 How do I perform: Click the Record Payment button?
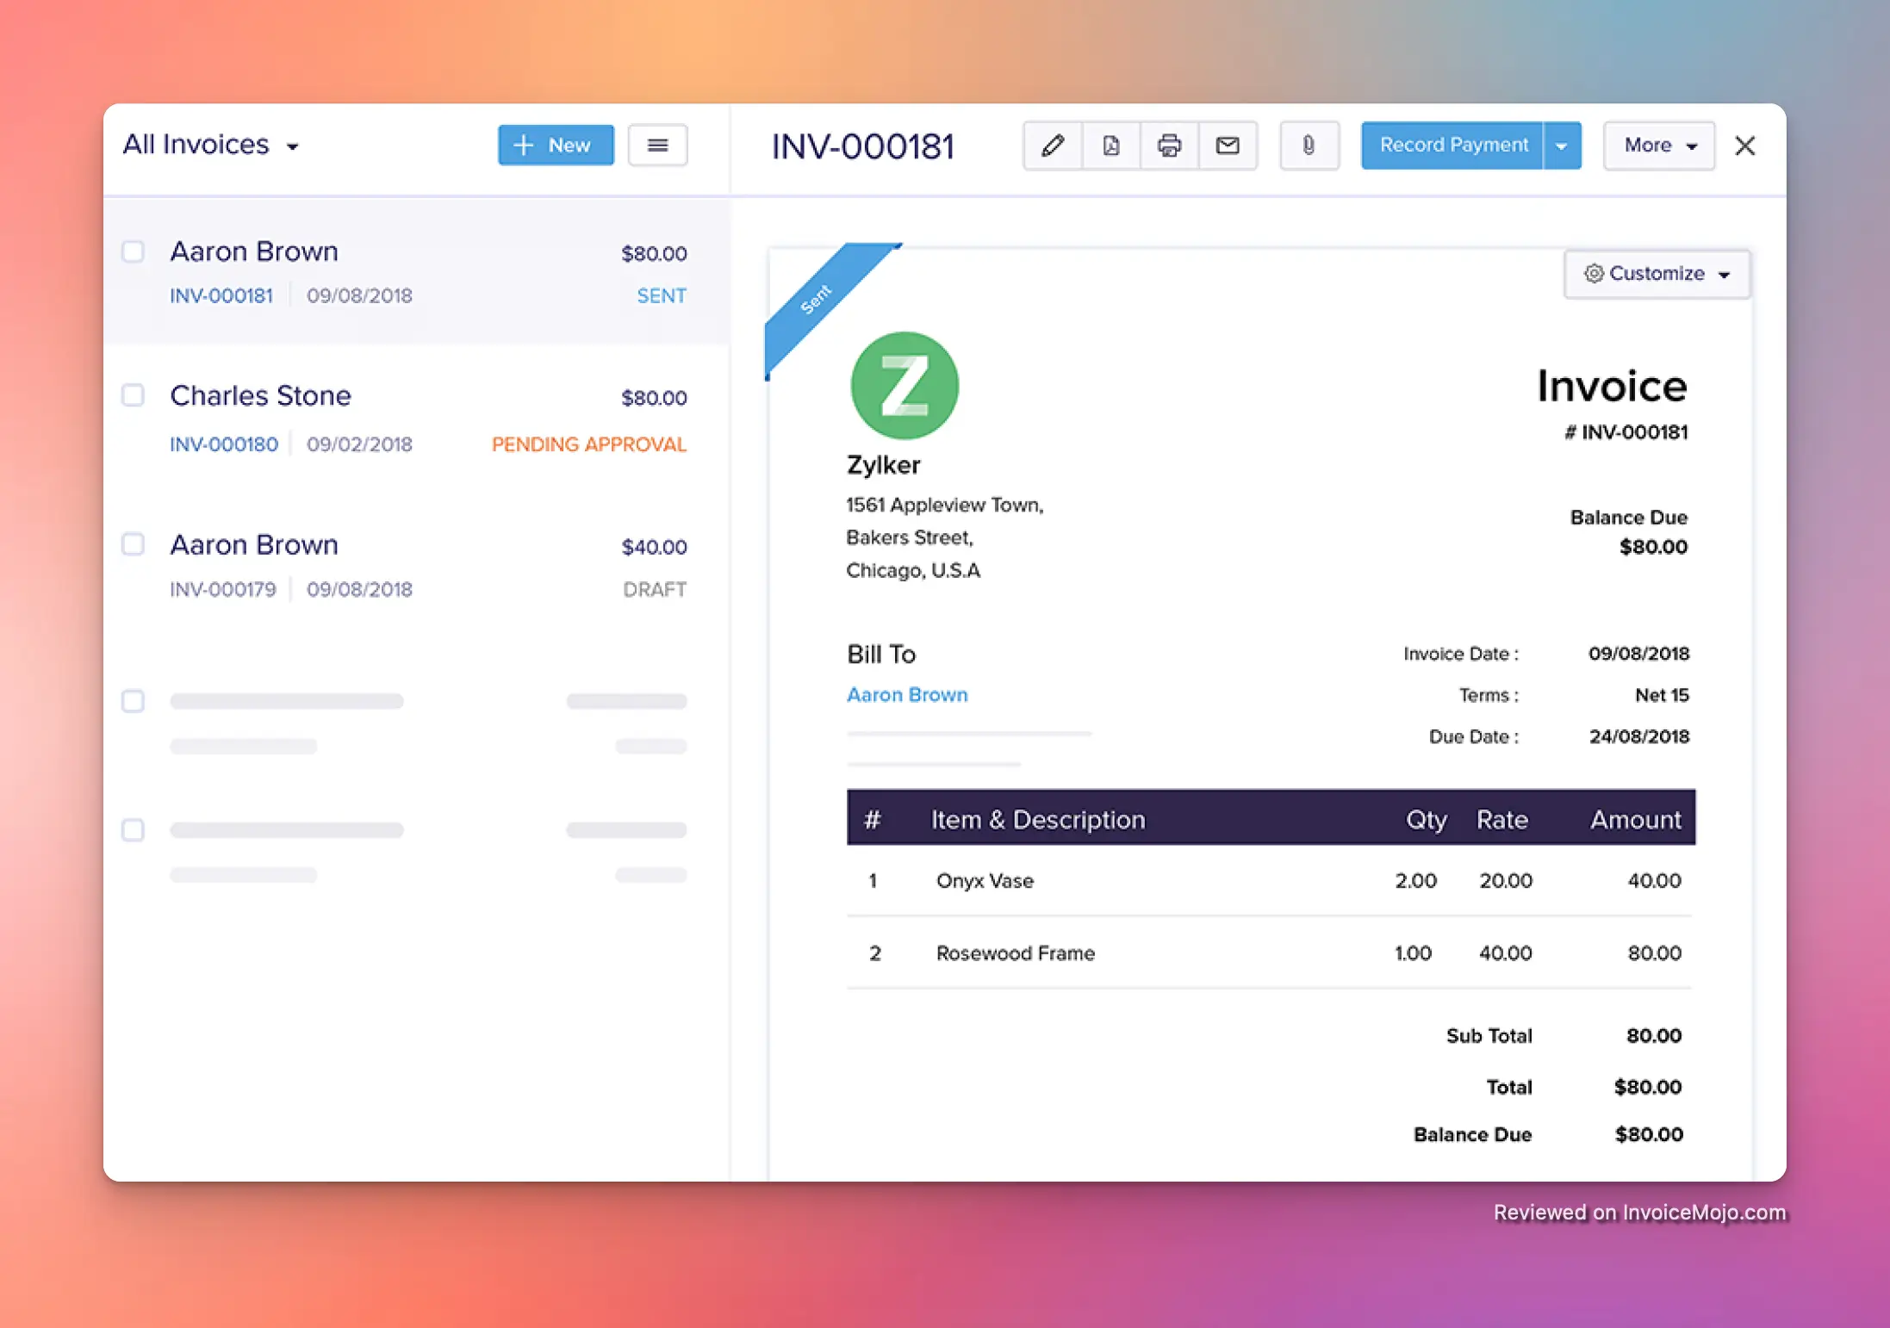pyautogui.click(x=1452, y=146)
